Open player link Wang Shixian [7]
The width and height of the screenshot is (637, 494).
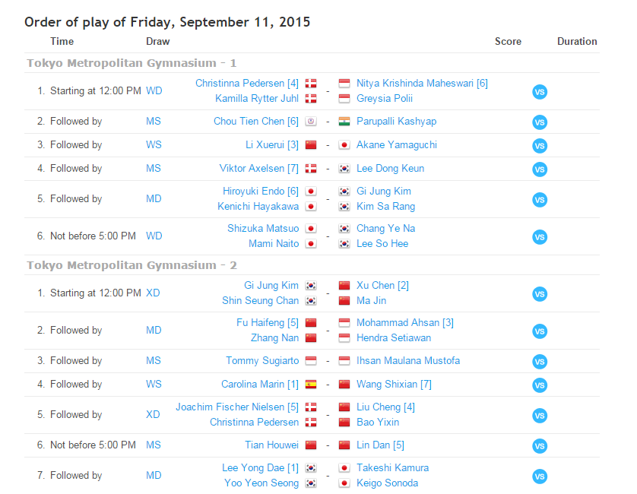point(394,384)
